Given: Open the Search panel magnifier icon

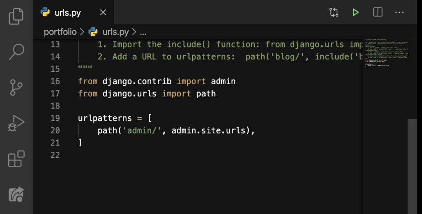Looking at the screenshot, I should pos(16,52).
